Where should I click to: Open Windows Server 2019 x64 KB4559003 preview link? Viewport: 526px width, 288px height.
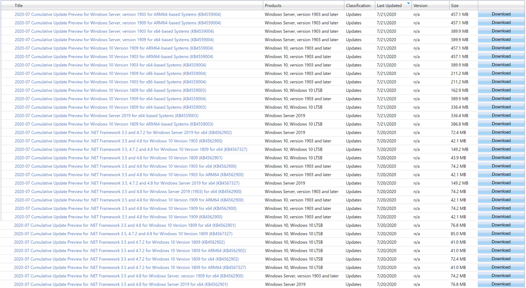(x=107, y=116)
